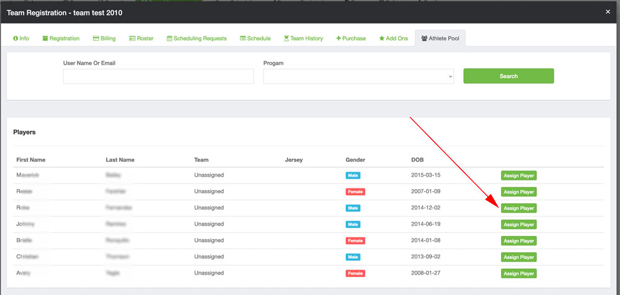Screen dimensions: 620x295
Task: Go to the Roster tab
Action: coord(141,38)
